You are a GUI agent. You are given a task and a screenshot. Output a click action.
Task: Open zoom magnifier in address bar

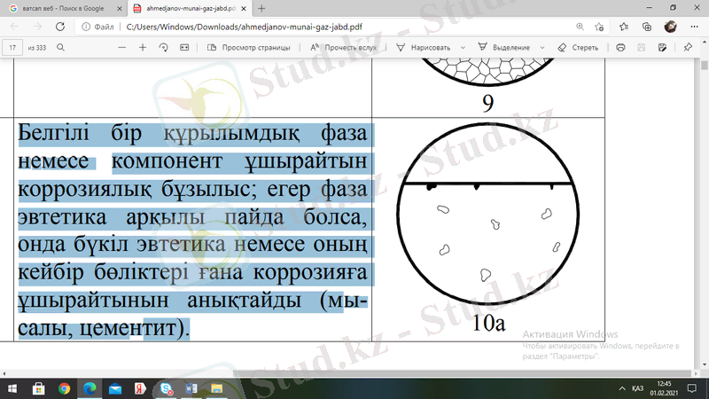coord(580,27)
